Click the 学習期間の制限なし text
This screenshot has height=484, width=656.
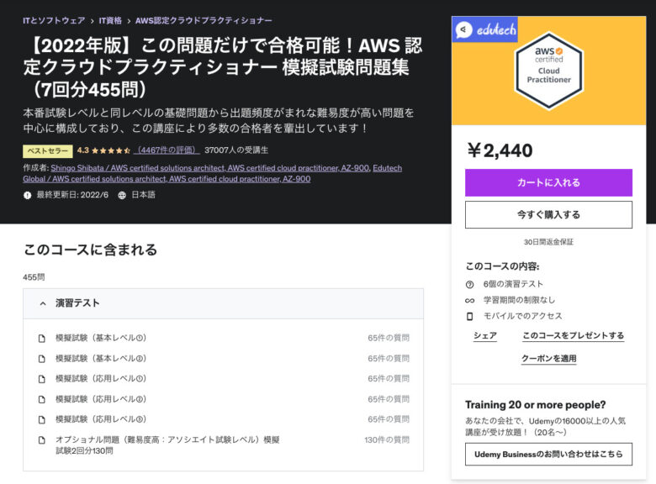point(519,300)
